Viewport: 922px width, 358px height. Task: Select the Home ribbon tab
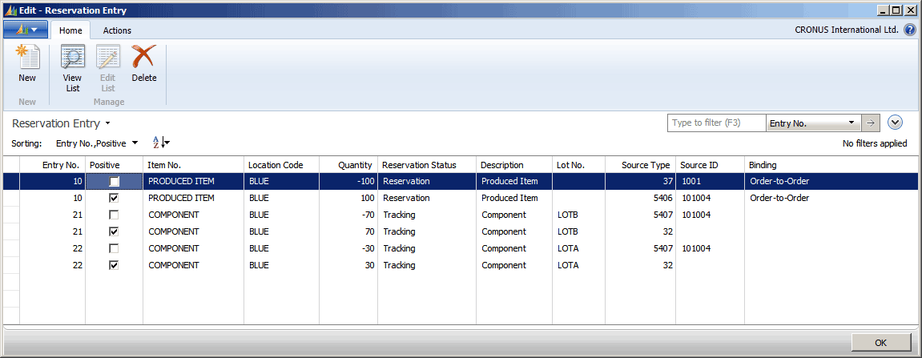[70, 30]
